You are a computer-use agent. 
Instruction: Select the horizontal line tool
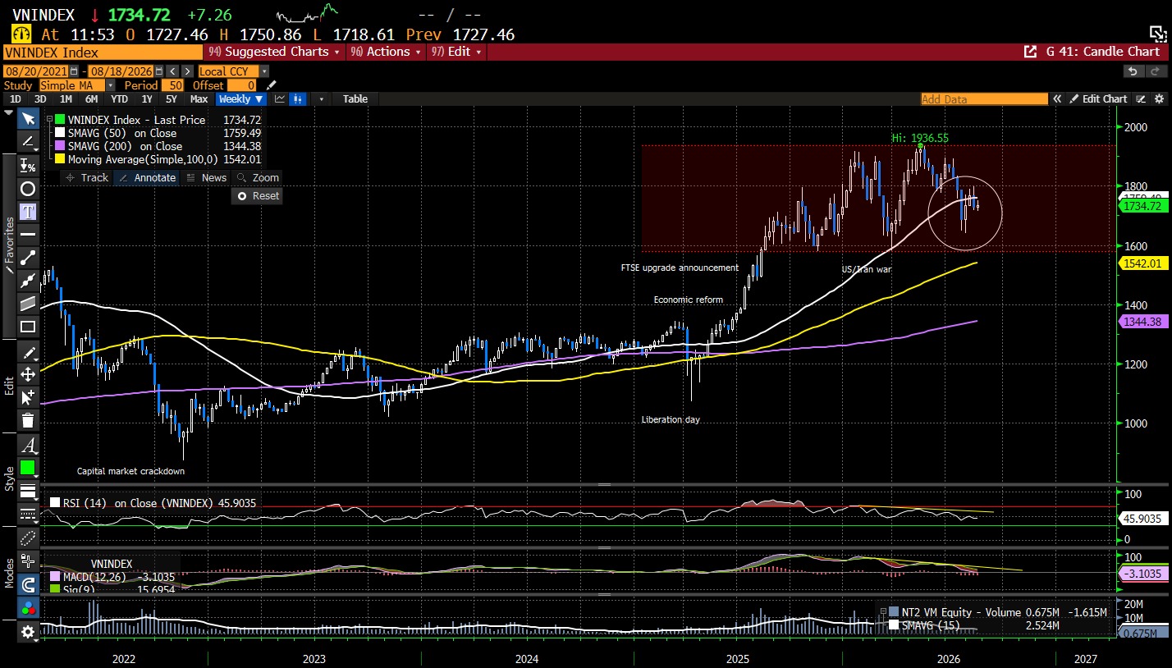point(28,235)
